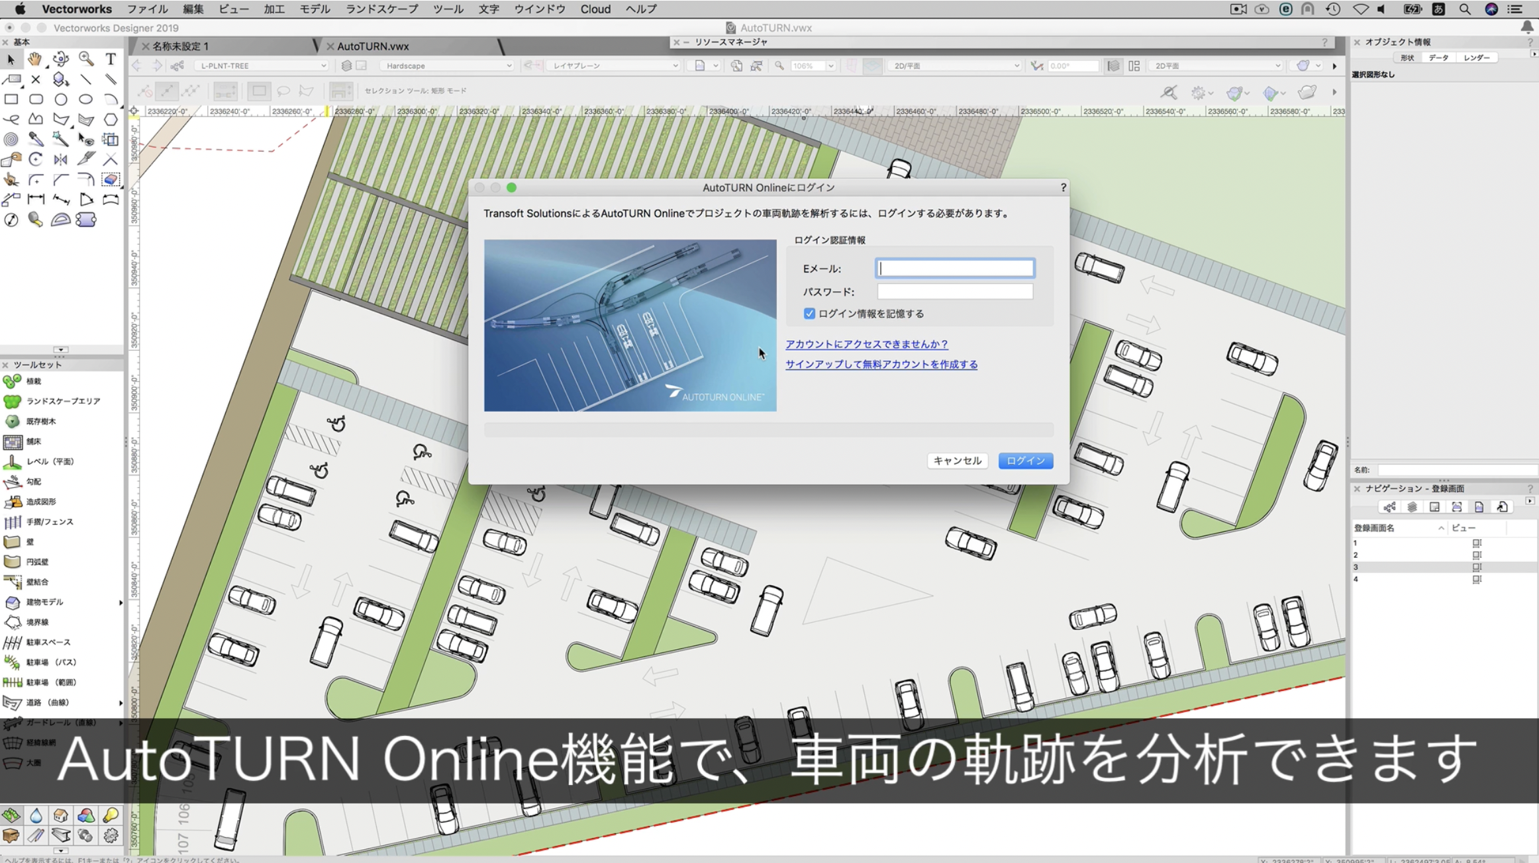Select the Rectangle tool

[x=11, y=99]
